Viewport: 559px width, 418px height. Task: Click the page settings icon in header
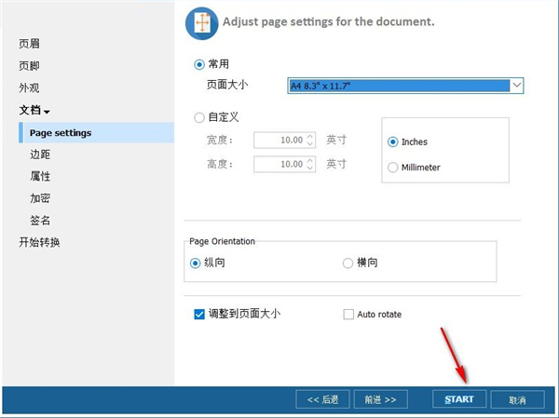202,21
